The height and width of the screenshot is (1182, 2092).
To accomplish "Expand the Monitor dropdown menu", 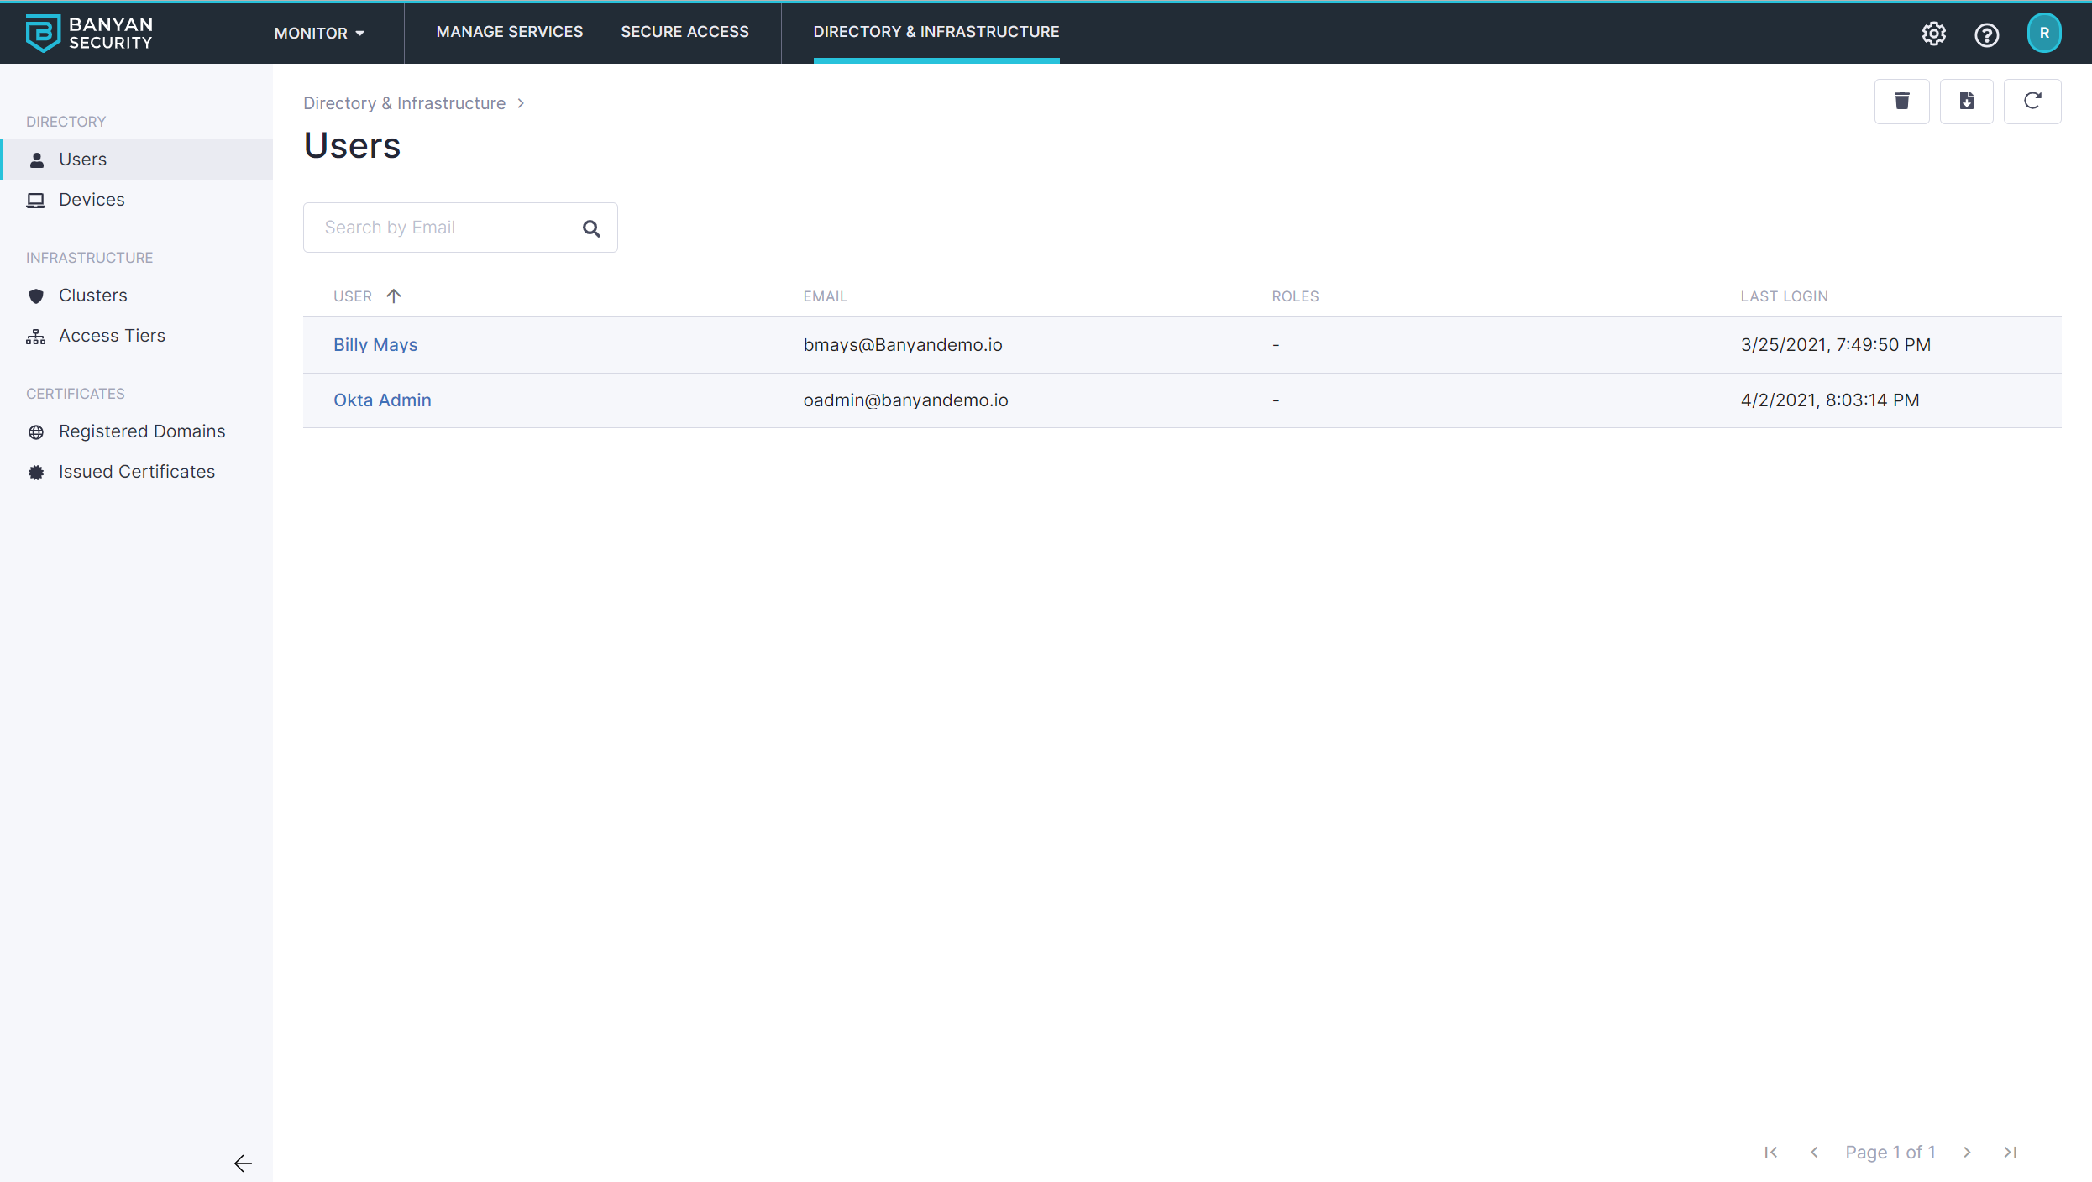I will (319, 34).
